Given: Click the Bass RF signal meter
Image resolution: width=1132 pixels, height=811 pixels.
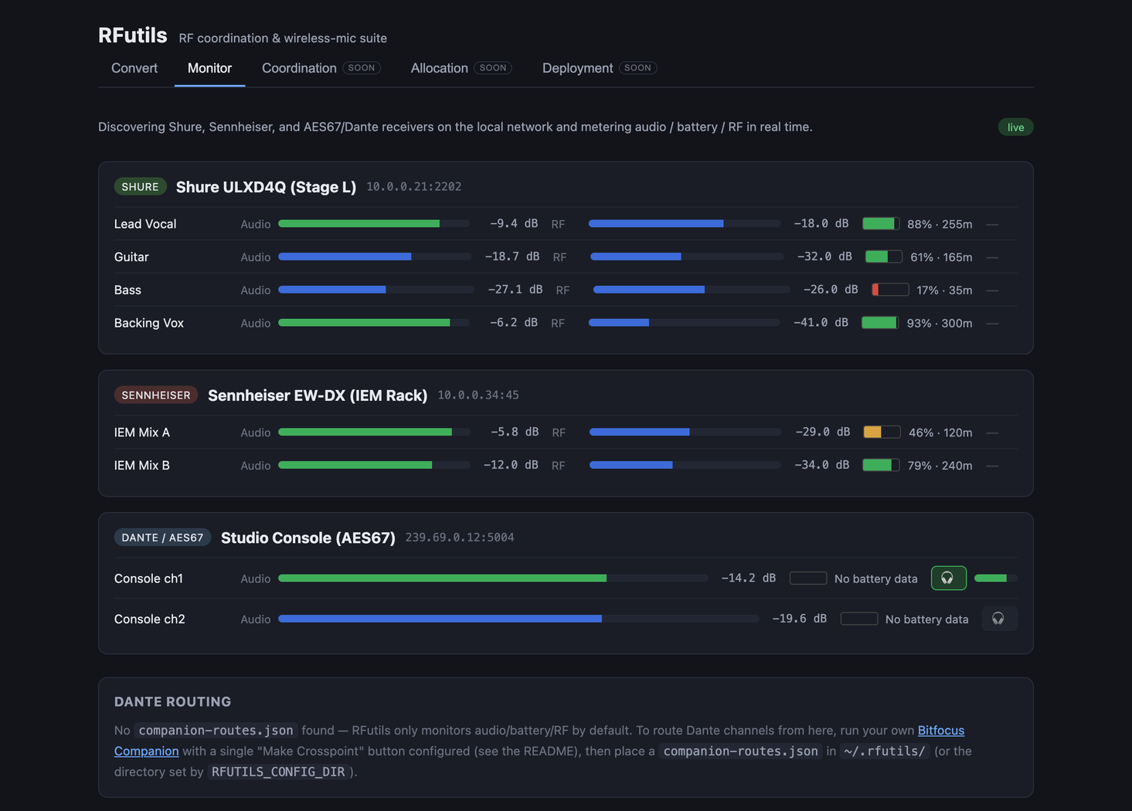Looking at the screenshot, I should pos(692,290).
